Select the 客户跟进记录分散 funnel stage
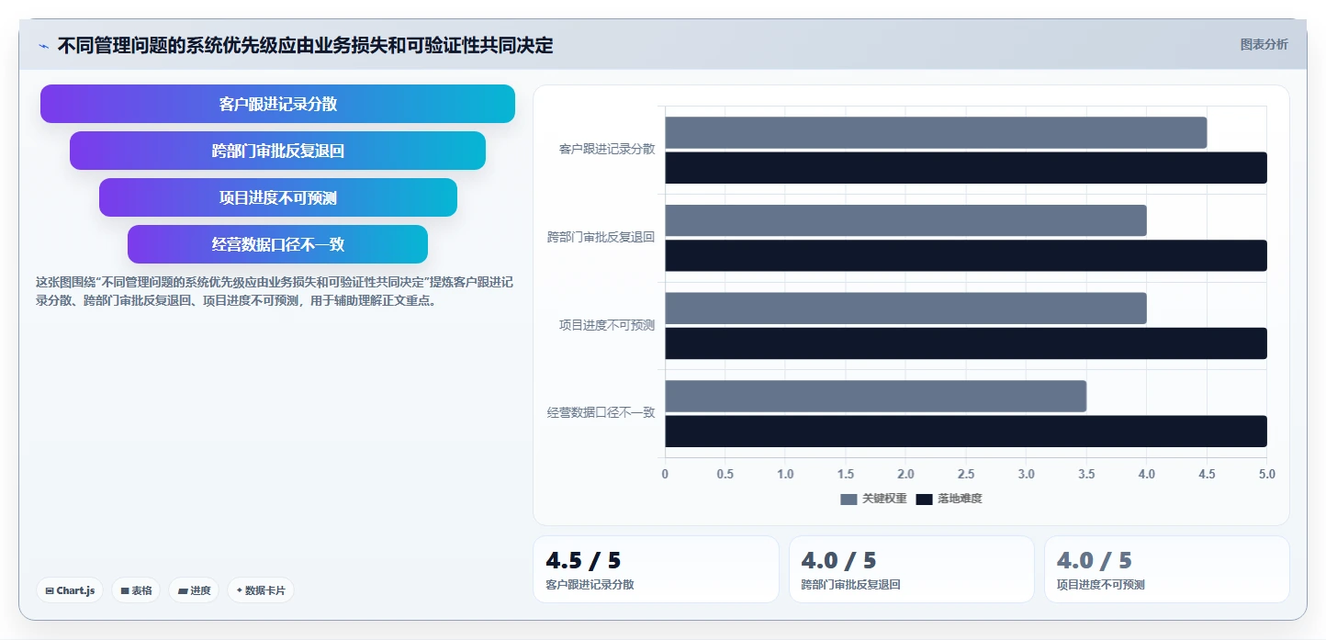The width and height of the screenshot is (1326, 640). click(x=277, y=104)
